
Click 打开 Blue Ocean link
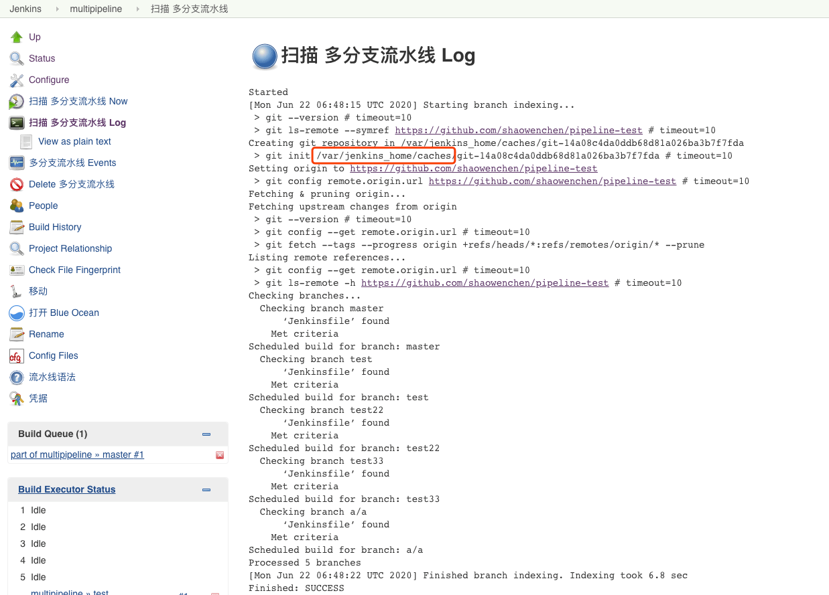coord(64,313)
